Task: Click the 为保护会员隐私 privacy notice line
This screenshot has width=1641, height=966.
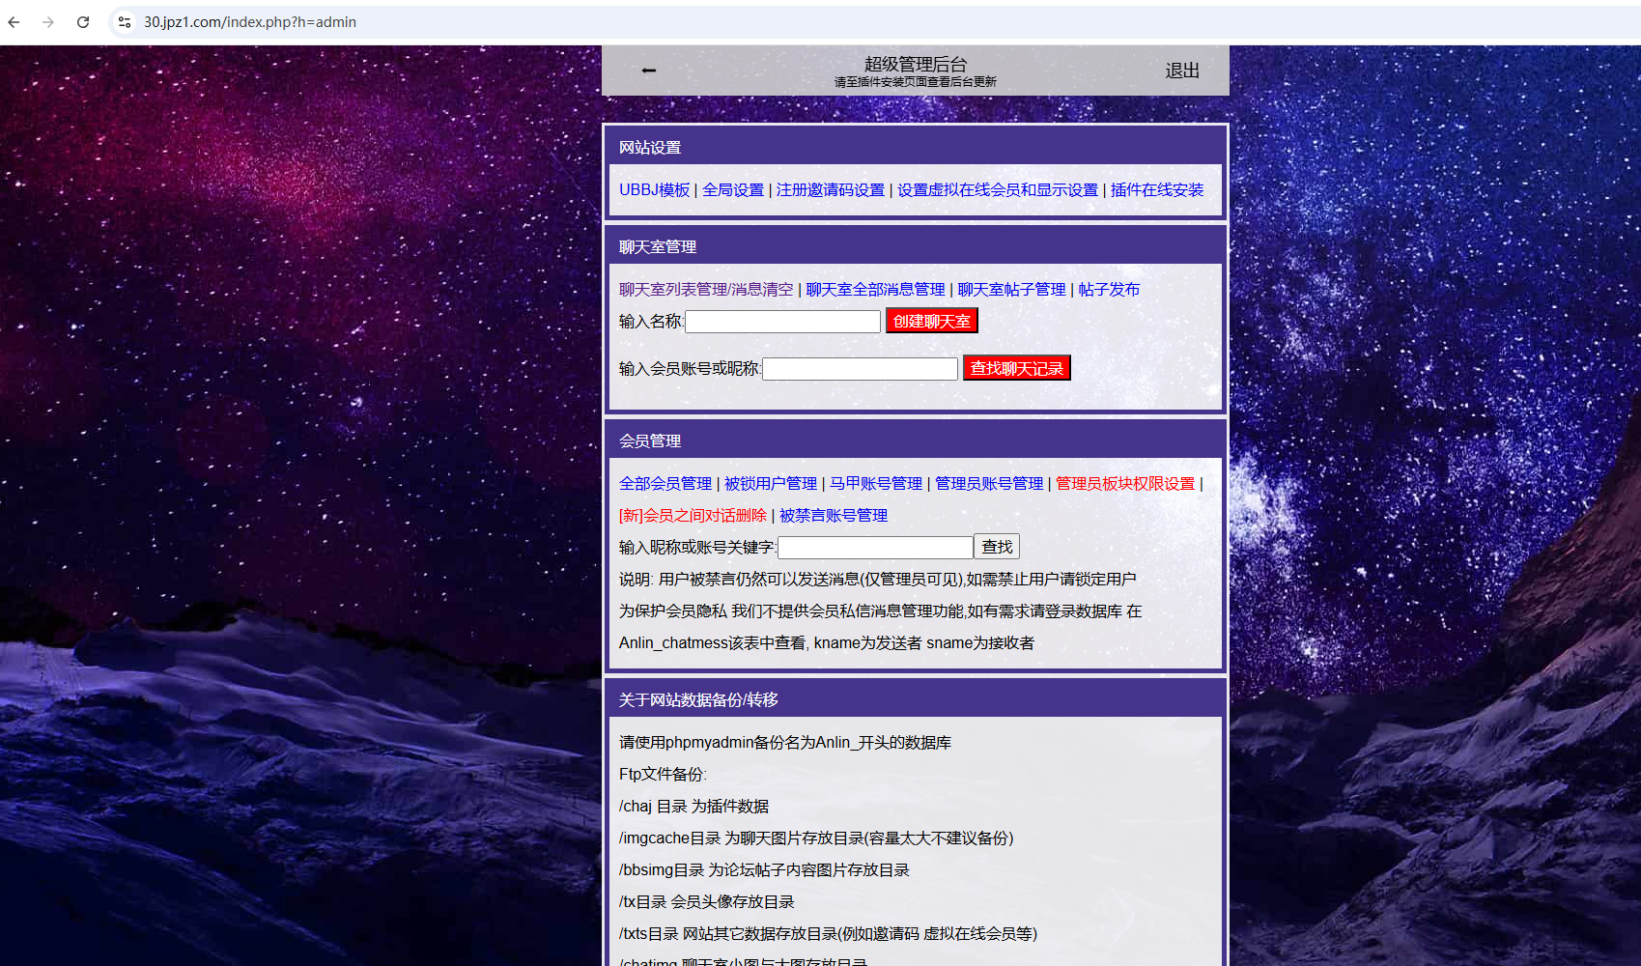Action: point(880,611)
